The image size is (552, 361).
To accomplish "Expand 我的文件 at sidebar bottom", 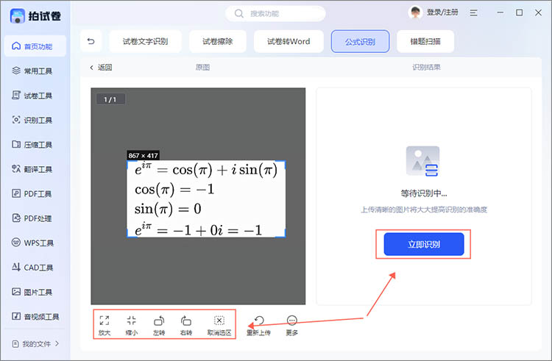I will click(35, 344).
